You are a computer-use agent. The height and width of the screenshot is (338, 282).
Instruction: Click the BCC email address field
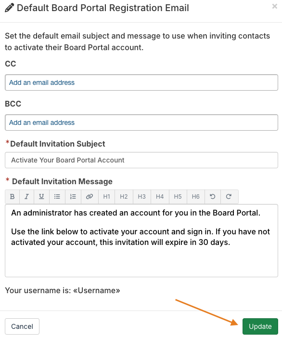(x=141, y=122)
